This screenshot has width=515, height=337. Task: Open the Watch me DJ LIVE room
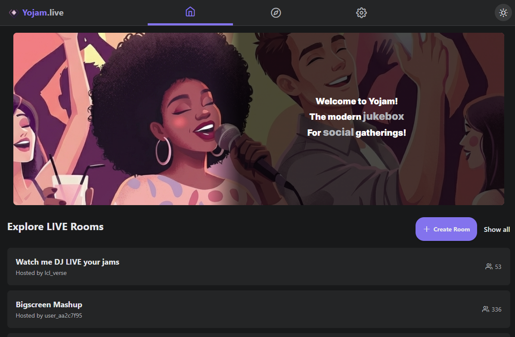click(x=67, y=262)
